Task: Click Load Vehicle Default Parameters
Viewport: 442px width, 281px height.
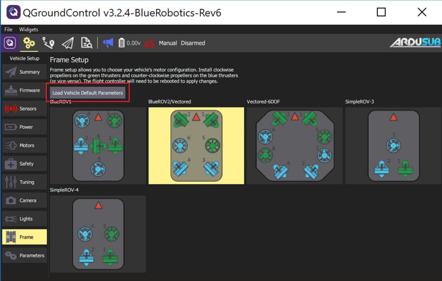Action: click(87, 92)
